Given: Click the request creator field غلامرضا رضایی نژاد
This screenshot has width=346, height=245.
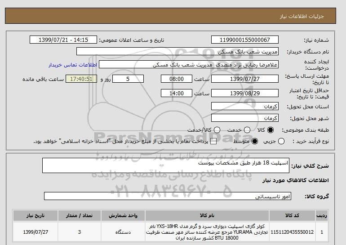Looking at the screenshot, I should pos(189,65).
